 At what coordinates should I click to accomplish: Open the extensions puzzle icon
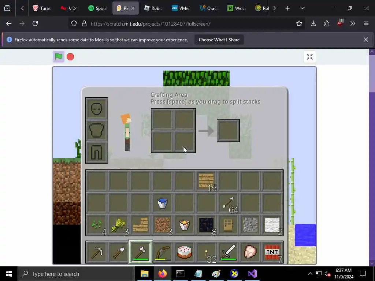[327, 23]
